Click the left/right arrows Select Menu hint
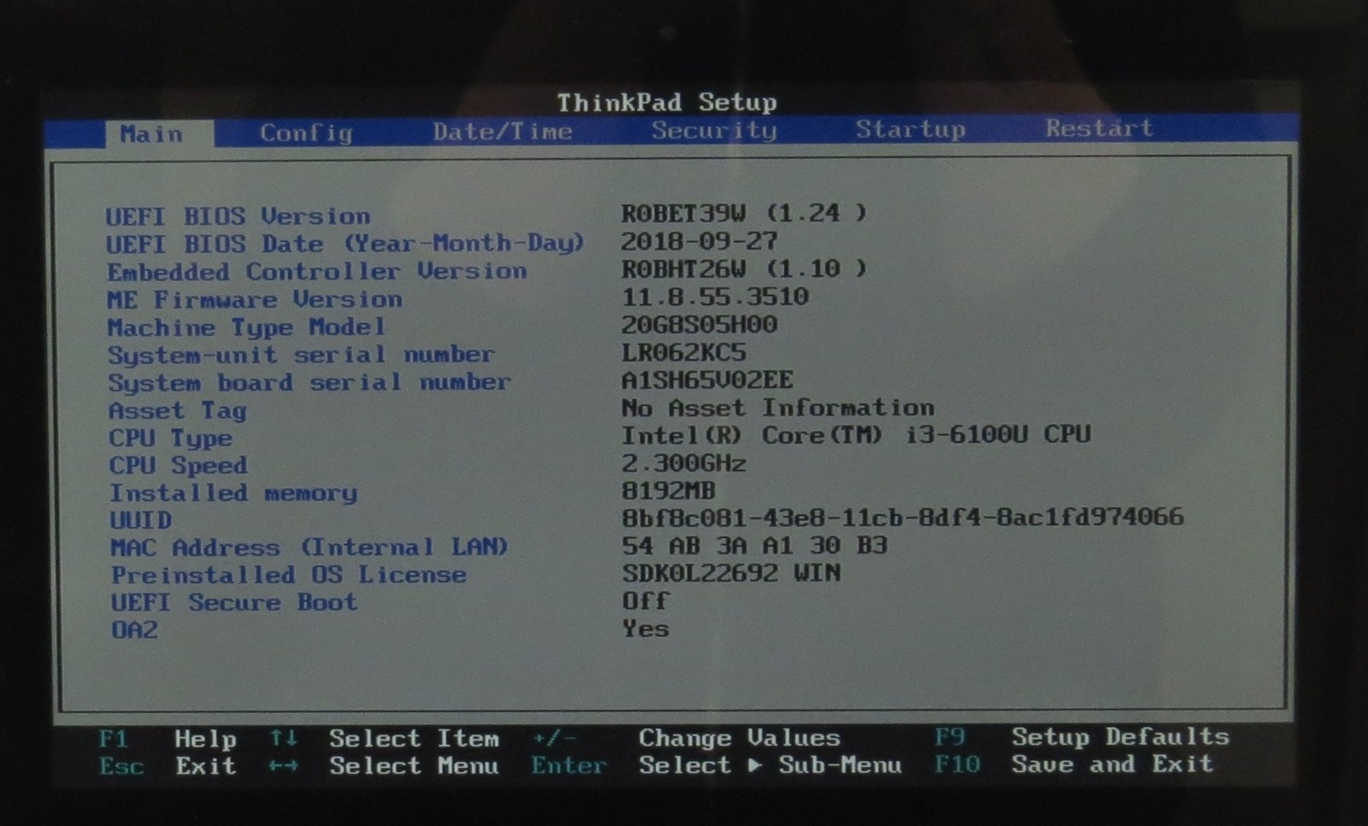Image resolution: width=1368 pixels, height=826 pixels. point(384,765)
